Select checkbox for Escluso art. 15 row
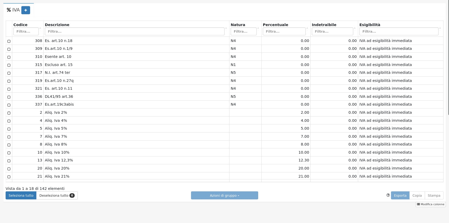Image resolution: width=449 pixels, height=223 pixels. coord(9,65)
